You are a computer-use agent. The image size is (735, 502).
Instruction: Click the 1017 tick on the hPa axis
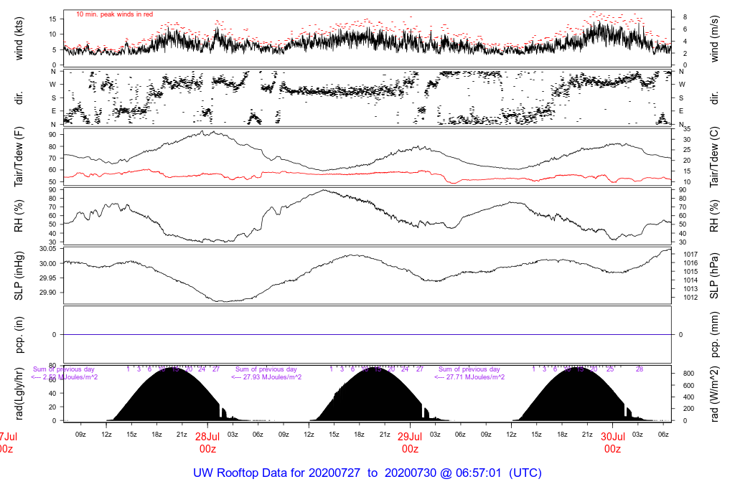688,254
